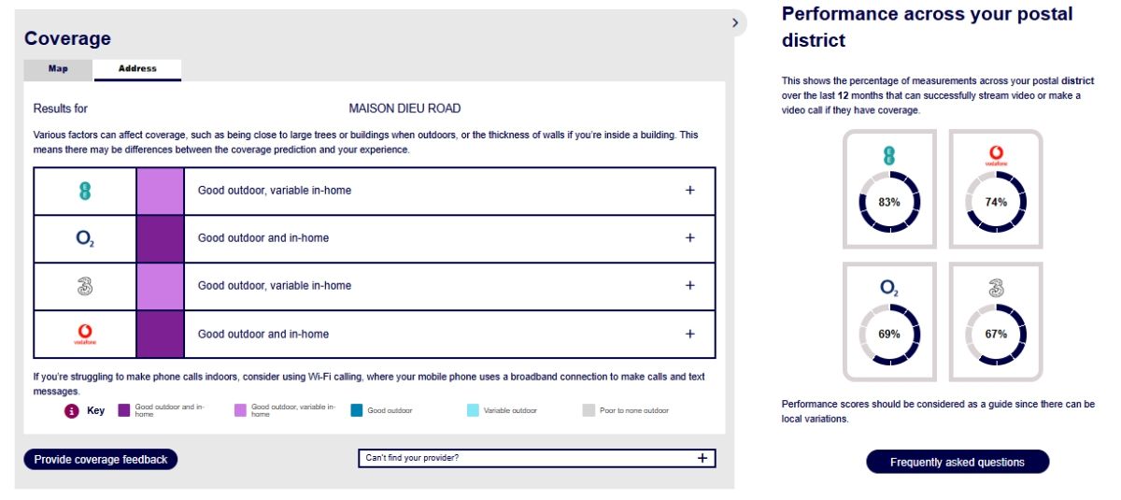The height and width of the screenshot is (500, 1121).
Task: Switch to the Map tab
Action: click(x=58, y=69)
